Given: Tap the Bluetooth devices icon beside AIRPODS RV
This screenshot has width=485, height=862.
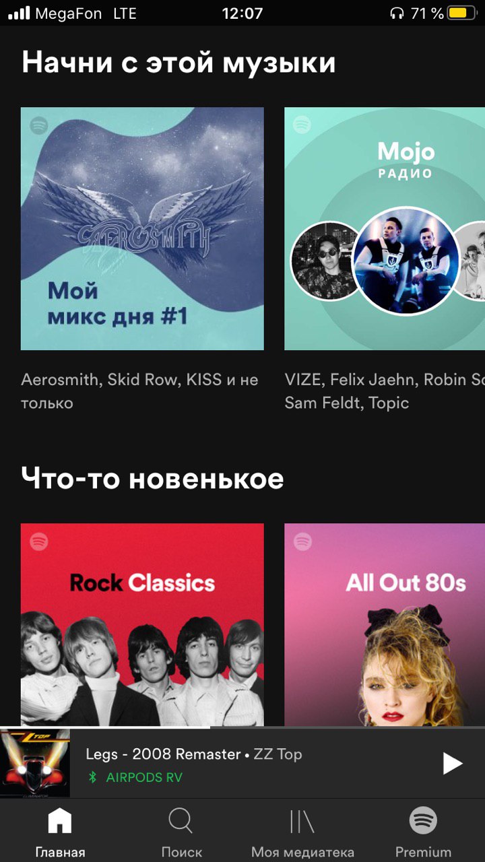Looking at the screenshot, I should 93,777.
